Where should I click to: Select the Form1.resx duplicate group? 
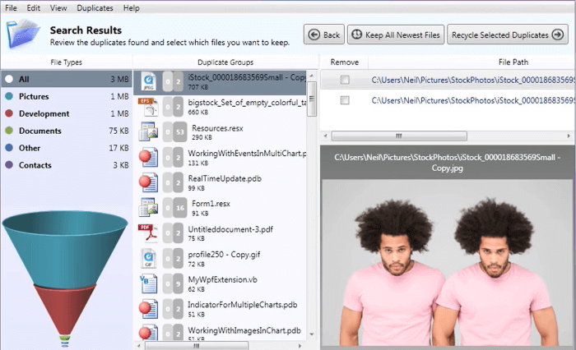pyautogui.click(x=220, y=208)
